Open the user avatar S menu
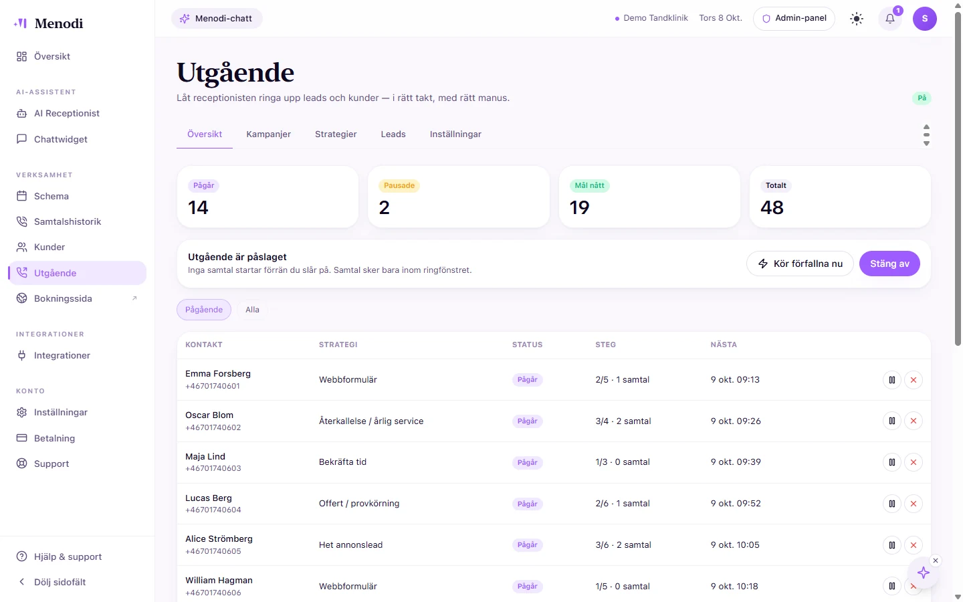This screenshot has height=602, width=963. (925, 19)
